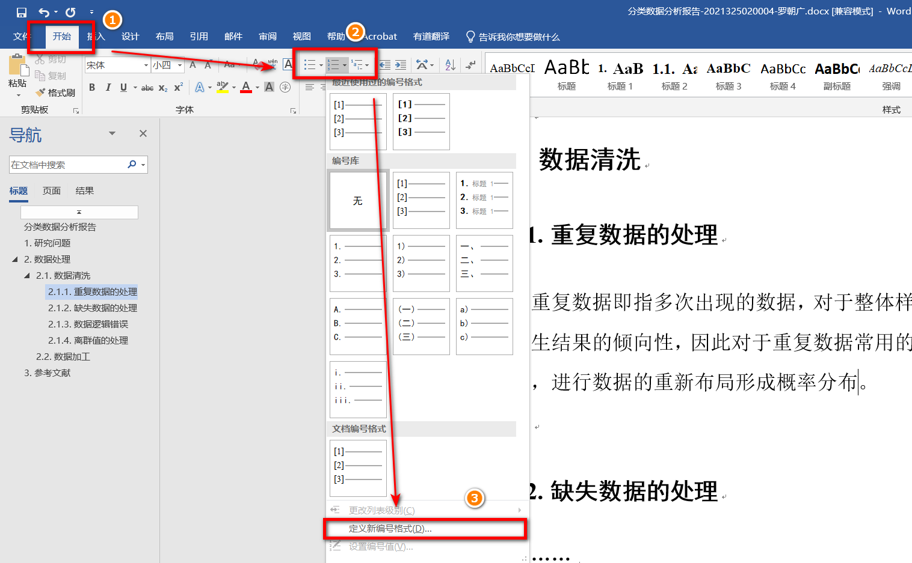Open the highlight color dropdown arrow
This screenshot has height=563, width=912.
point(233,88)
